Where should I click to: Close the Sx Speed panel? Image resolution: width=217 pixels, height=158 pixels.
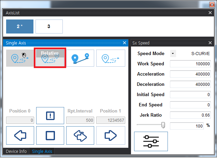(210, 43)
